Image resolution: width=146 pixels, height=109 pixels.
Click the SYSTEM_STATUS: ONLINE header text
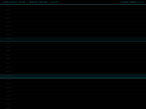[14, 2]
